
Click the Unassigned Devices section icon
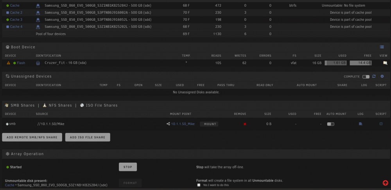point(7,76)
